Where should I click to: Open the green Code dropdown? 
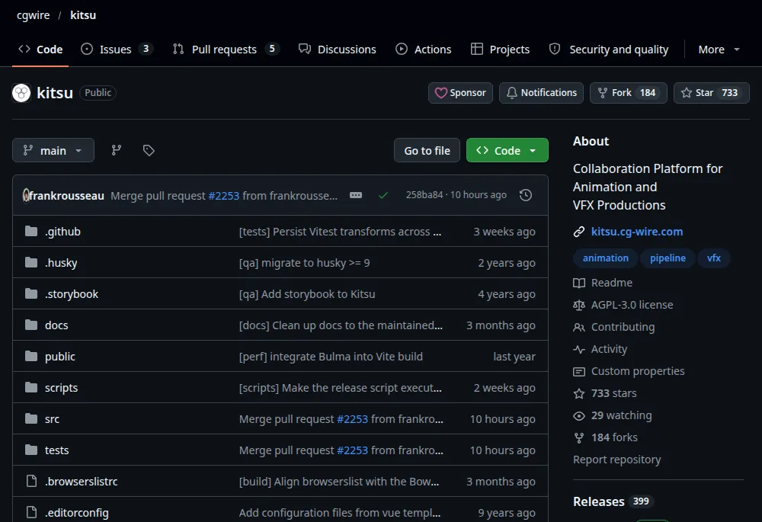pyautogui.click(x=507, y=151)
